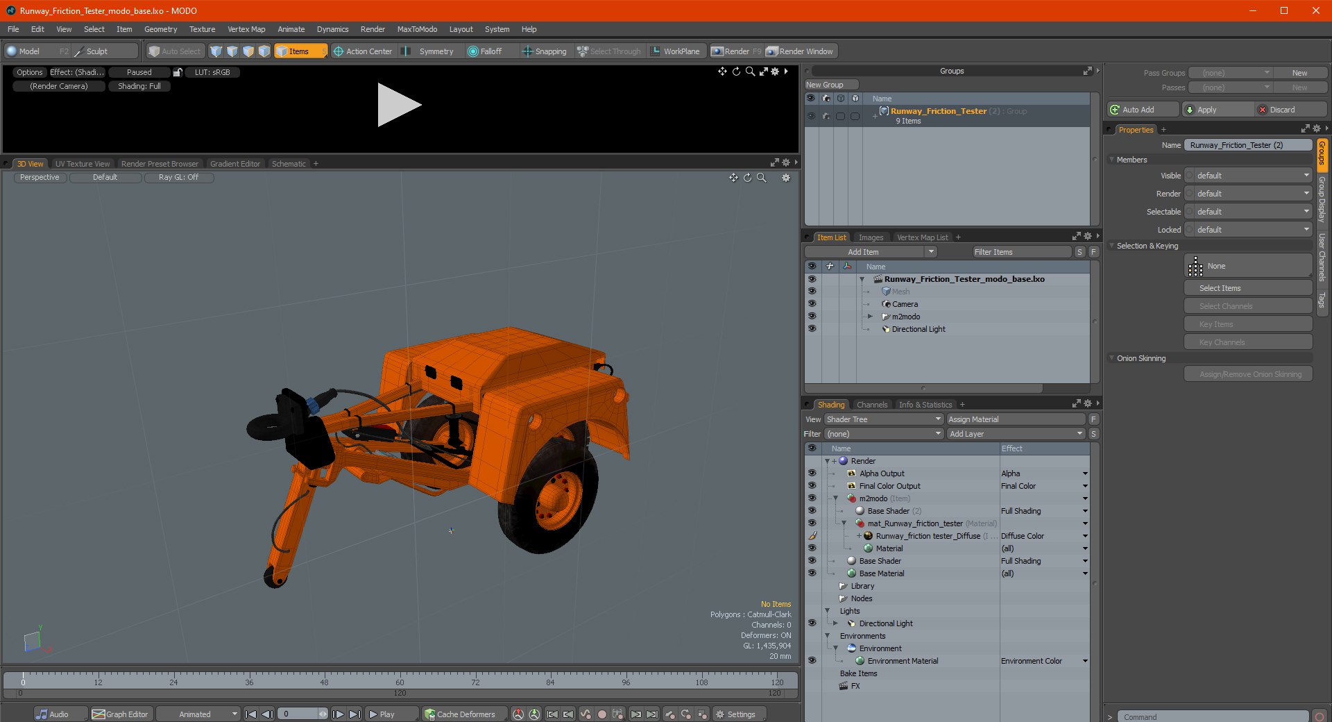Open the Action Center tool
1332x722 pixels.
362,51
